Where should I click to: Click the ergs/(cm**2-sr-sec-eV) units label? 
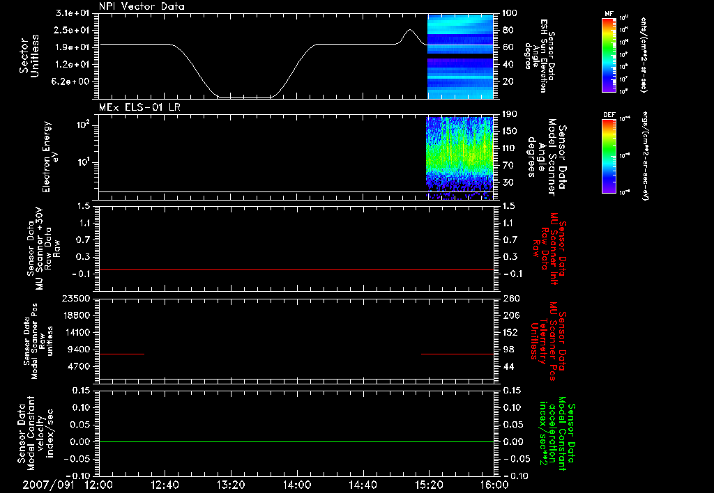tap(645, 155)
